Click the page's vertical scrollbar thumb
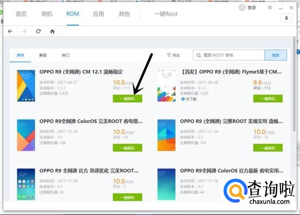Viewport: 300px width, 215px height. tap(294, 84)
